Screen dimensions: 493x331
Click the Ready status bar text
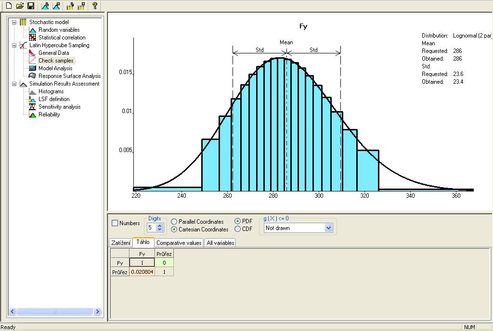(8, 327)
